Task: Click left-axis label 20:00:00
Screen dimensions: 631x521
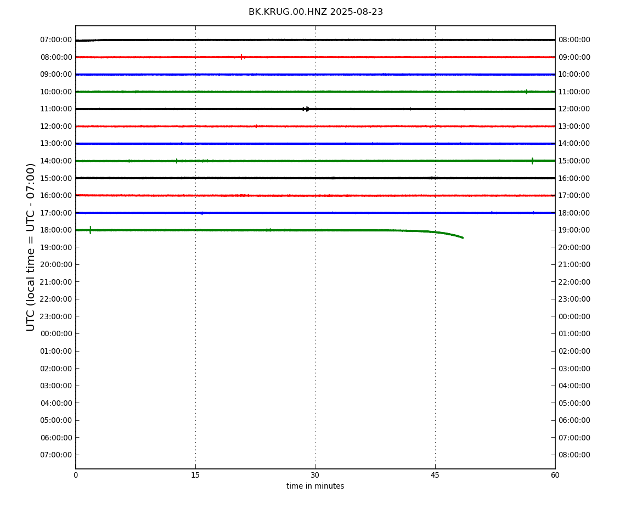Action: point(57,265)
